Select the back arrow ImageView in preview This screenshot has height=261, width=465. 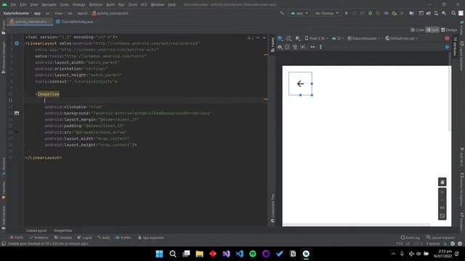[300, 84]
